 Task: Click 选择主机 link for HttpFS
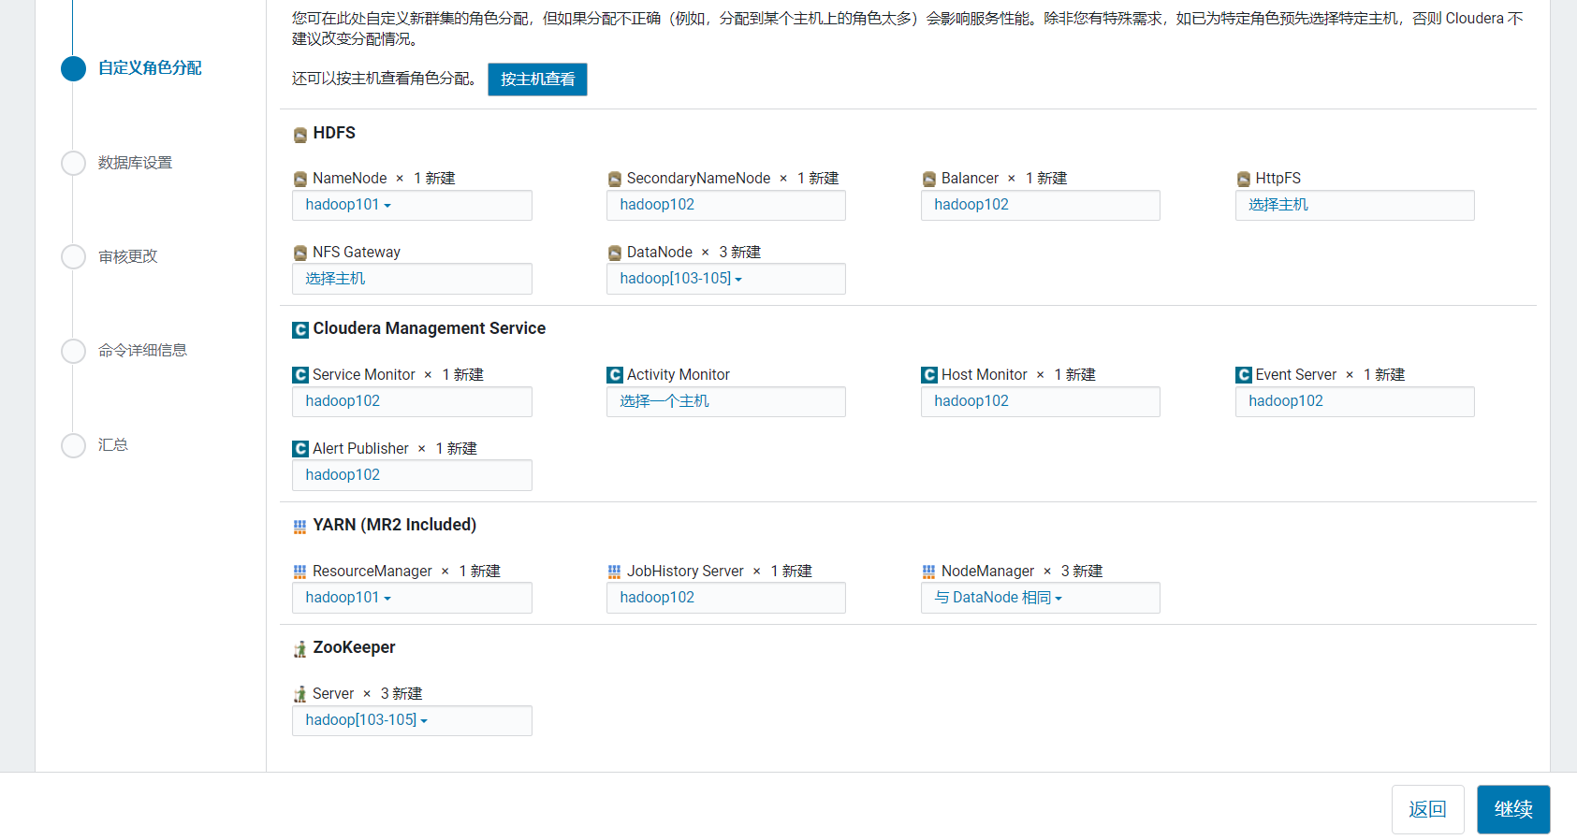coord(1278,205)
